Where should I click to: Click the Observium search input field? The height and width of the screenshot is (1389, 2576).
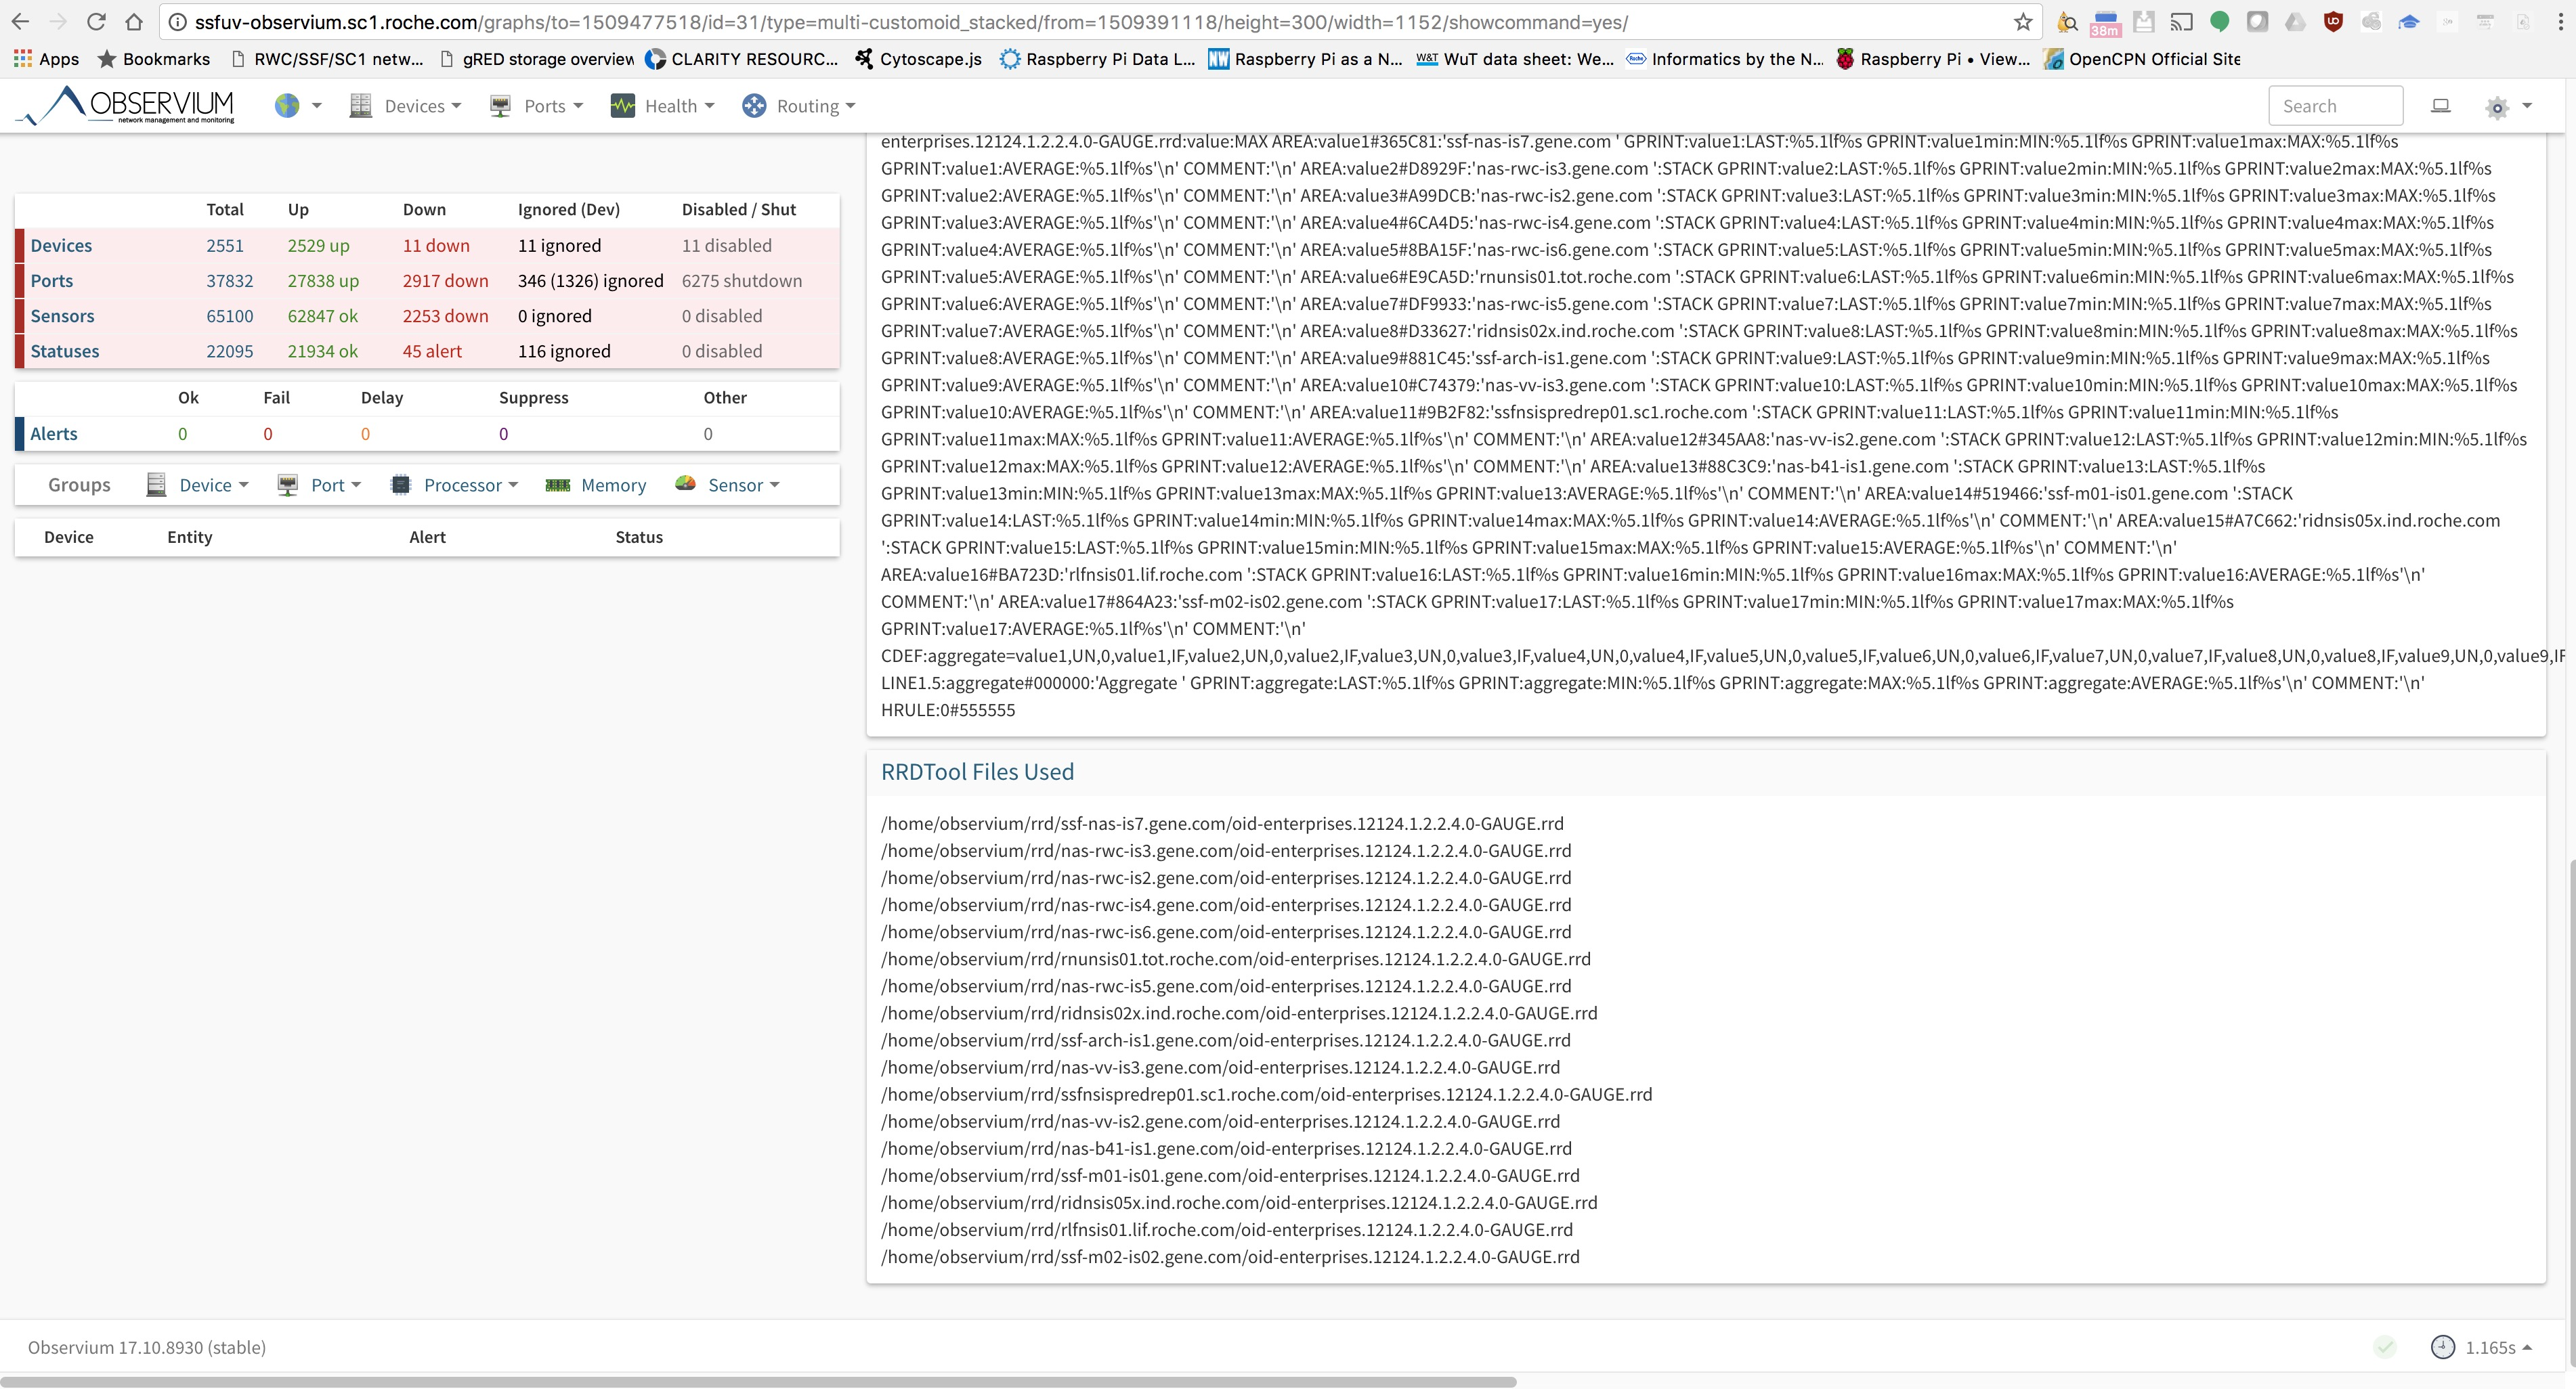tap(2336, 106)
